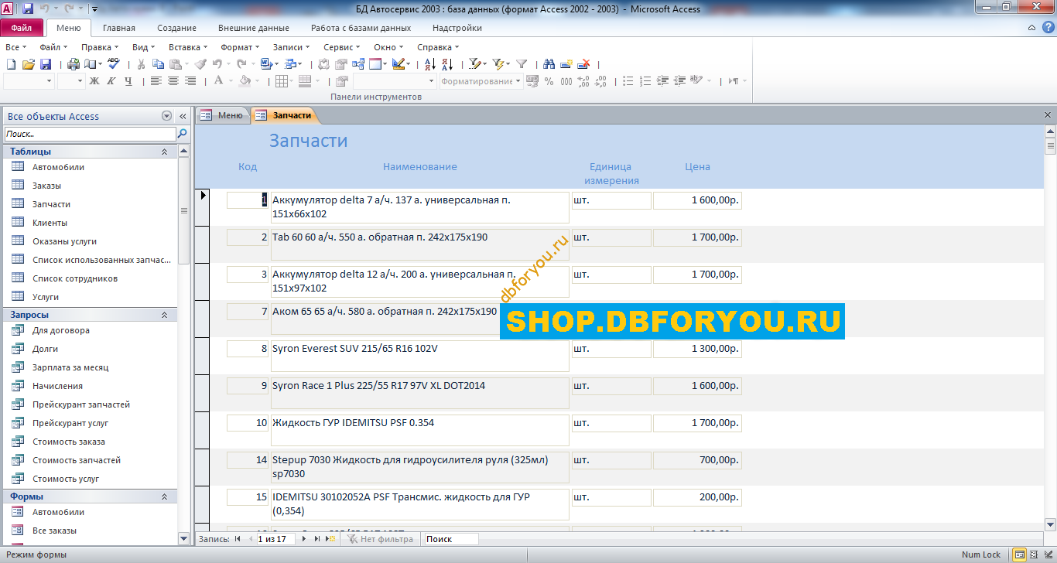Toggle center alignment
Viewport: 1057px width, 563px height.
[x=173, y=81]
